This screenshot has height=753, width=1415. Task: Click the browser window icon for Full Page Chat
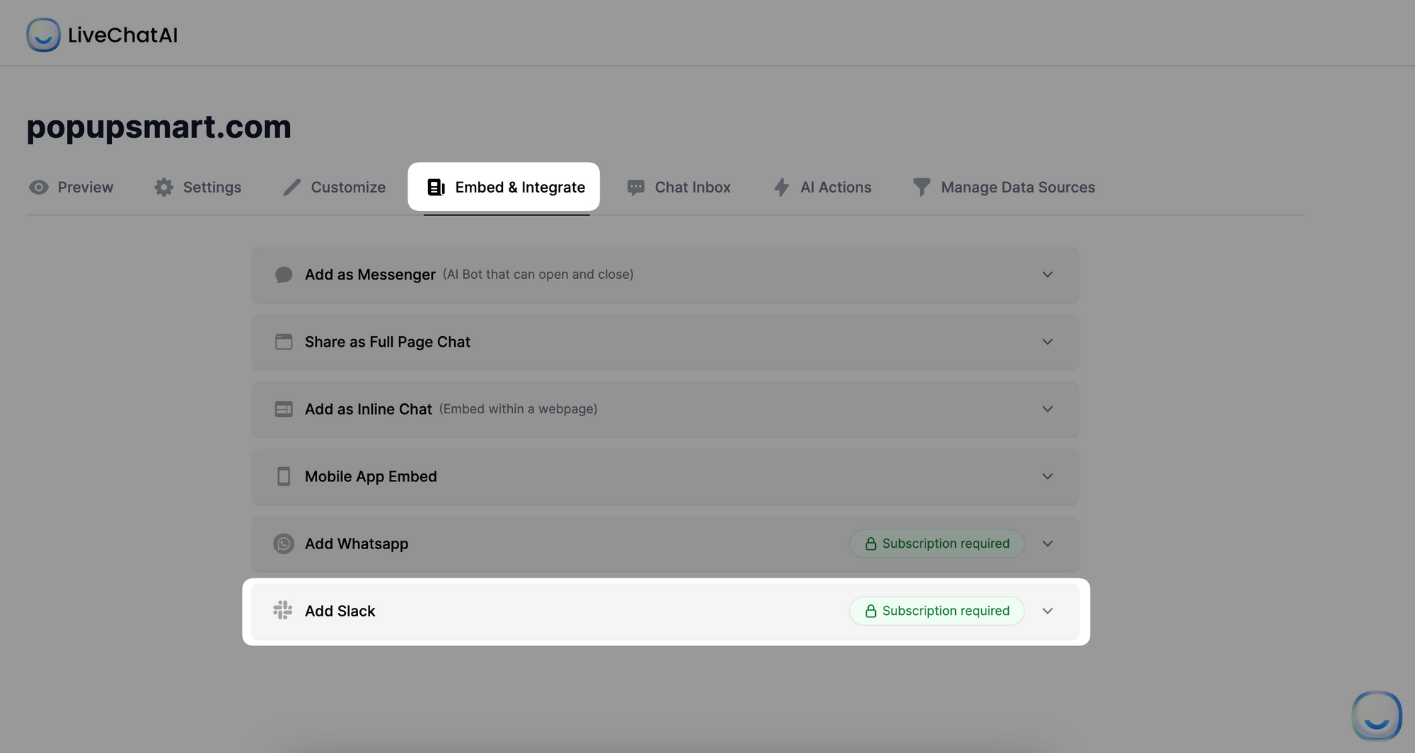point(284,342)
